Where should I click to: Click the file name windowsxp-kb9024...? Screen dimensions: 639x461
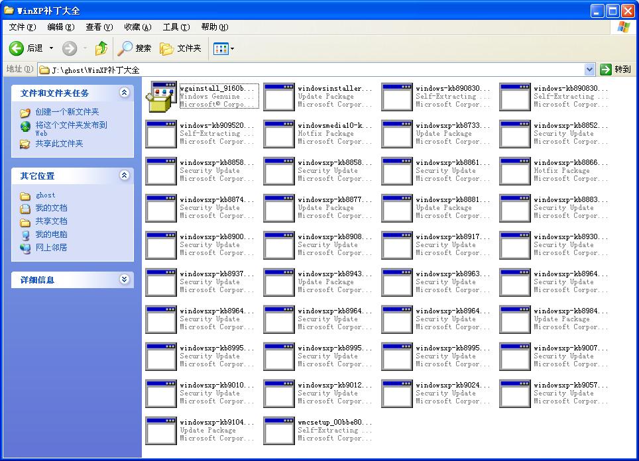(x=453, y=385)
